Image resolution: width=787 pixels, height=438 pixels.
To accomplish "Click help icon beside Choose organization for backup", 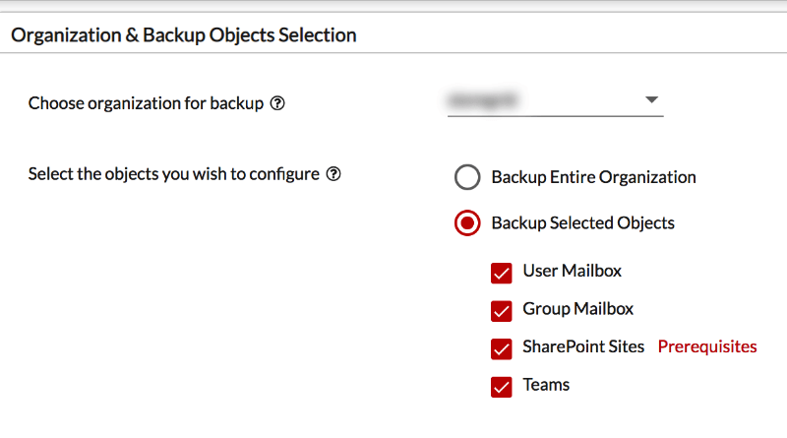I will coord(277,103).
